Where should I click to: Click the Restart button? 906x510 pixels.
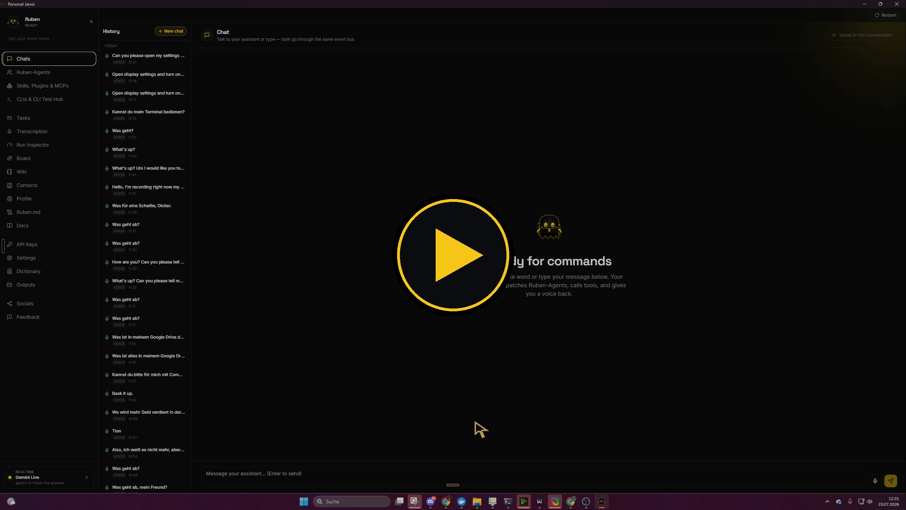[885, 15]
